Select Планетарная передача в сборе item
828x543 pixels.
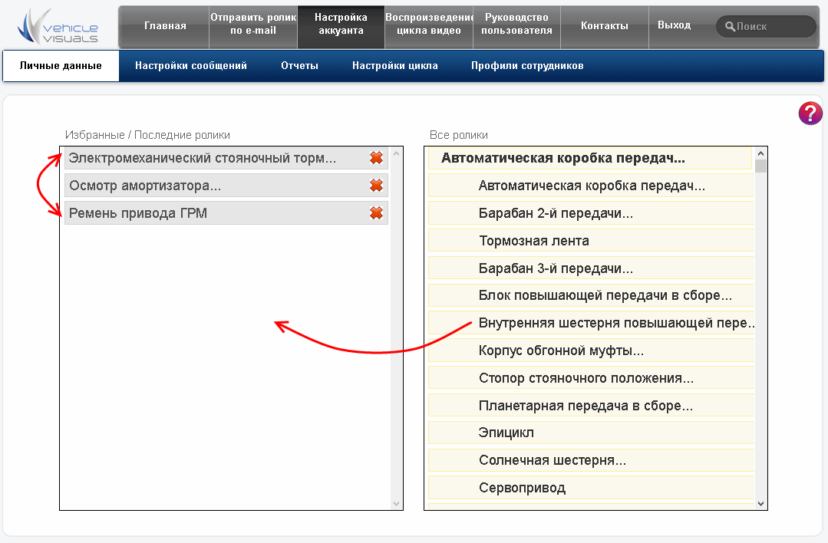click(x=592, y=405)
